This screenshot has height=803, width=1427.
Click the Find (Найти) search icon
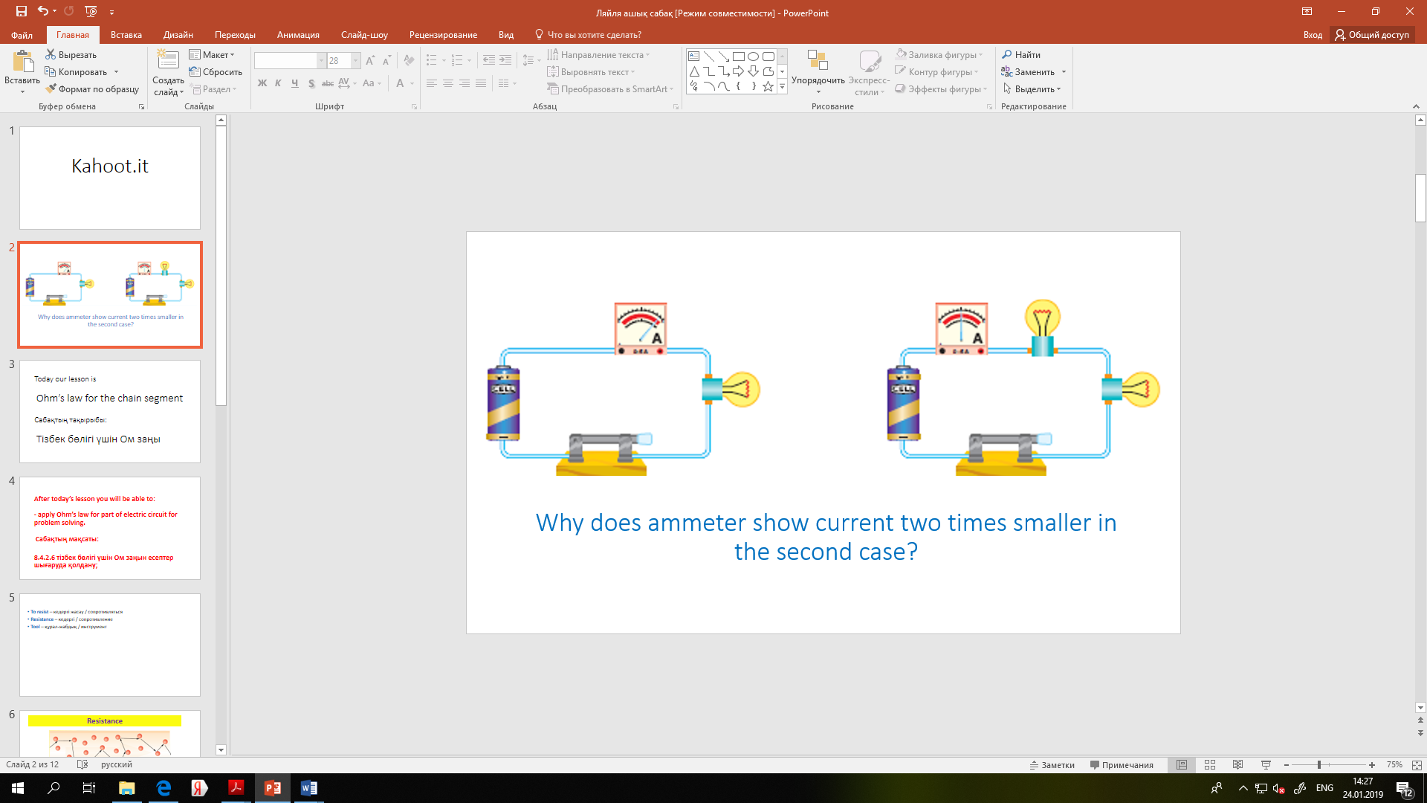(x=1007, y=55)
